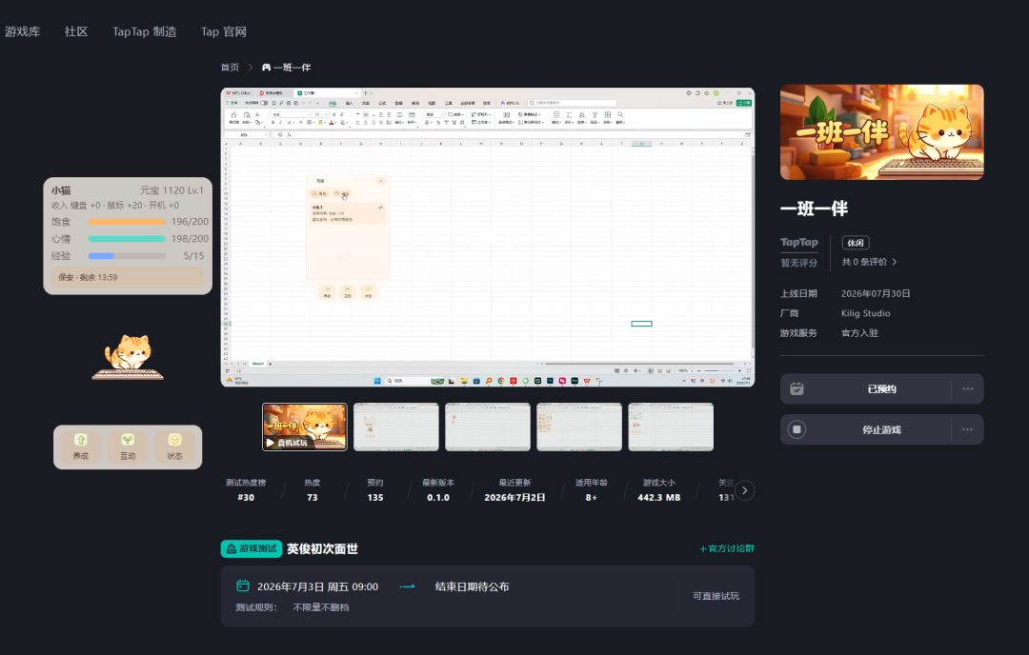Select the second screenshot thumbnail

coord(395,427)
